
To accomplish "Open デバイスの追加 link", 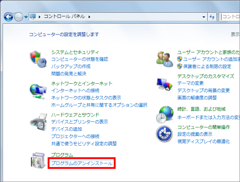I will coord(66,129).
